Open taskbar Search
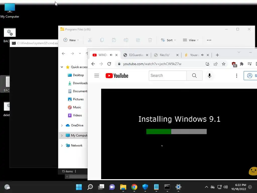Viewport: 257px width, 193px height. point(90,187)
